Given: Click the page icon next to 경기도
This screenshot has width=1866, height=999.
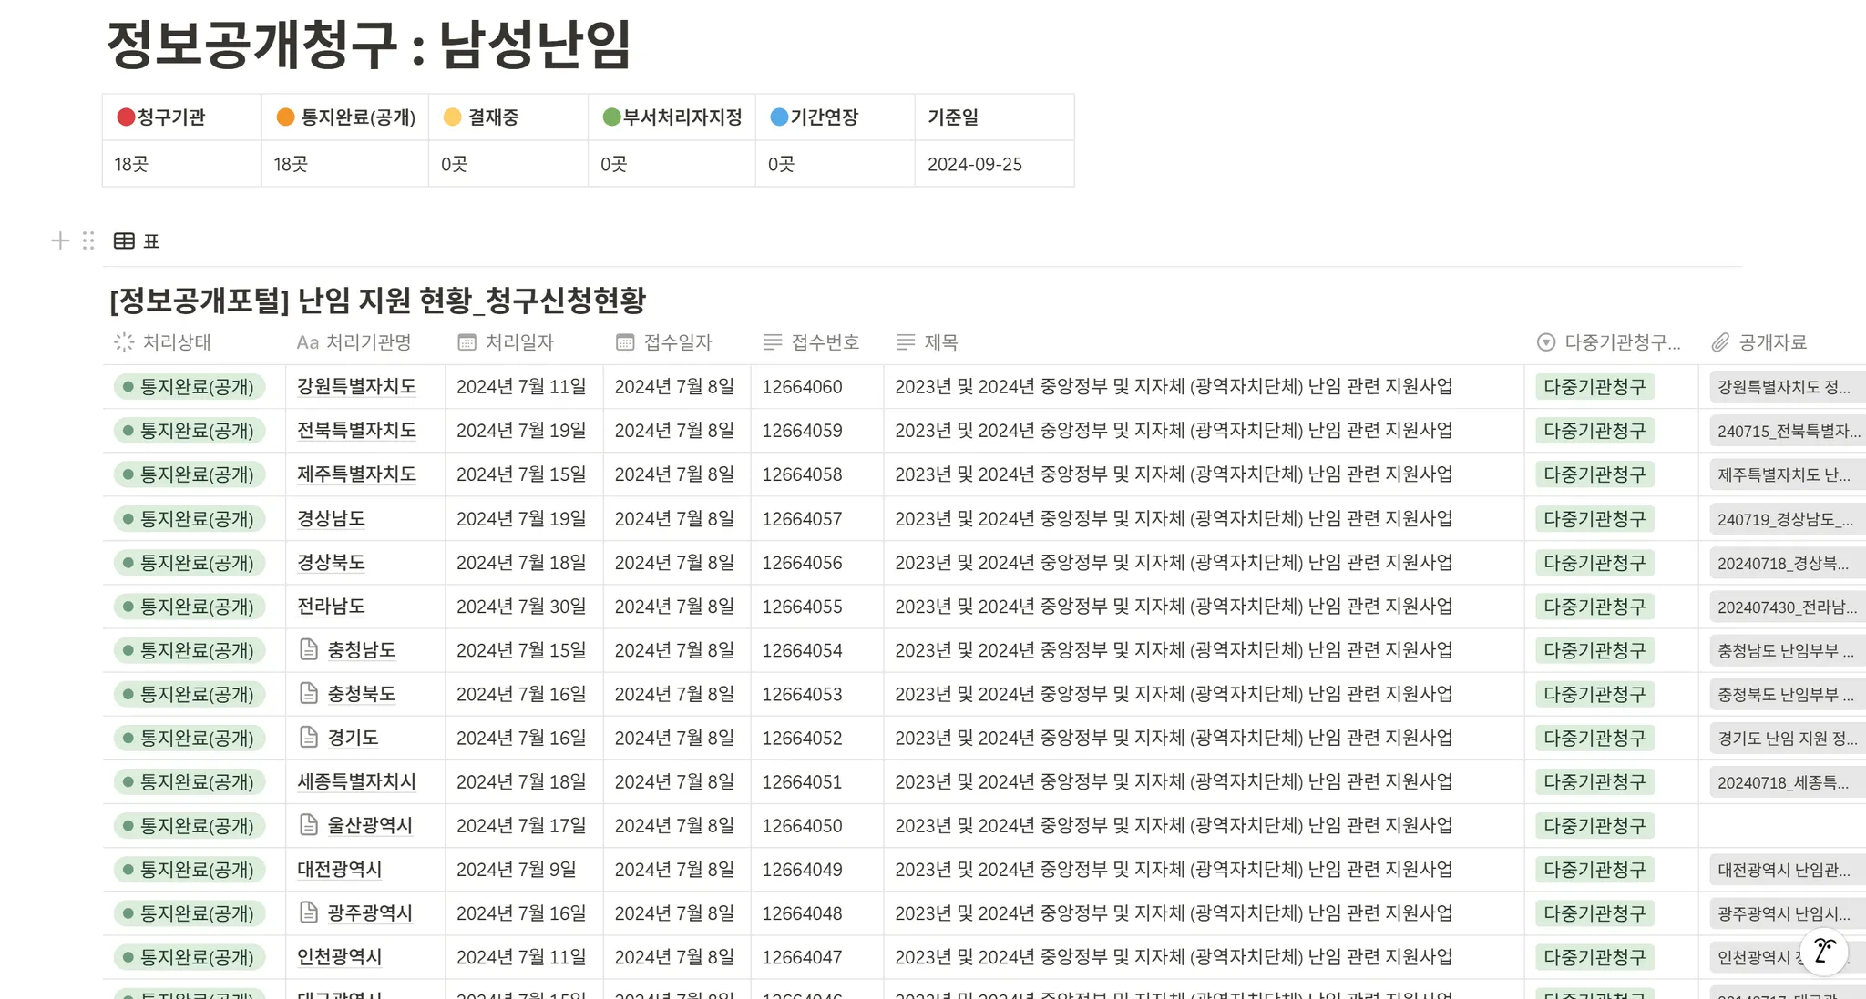Looking at the screenshot, I should [x=309, y=738].
